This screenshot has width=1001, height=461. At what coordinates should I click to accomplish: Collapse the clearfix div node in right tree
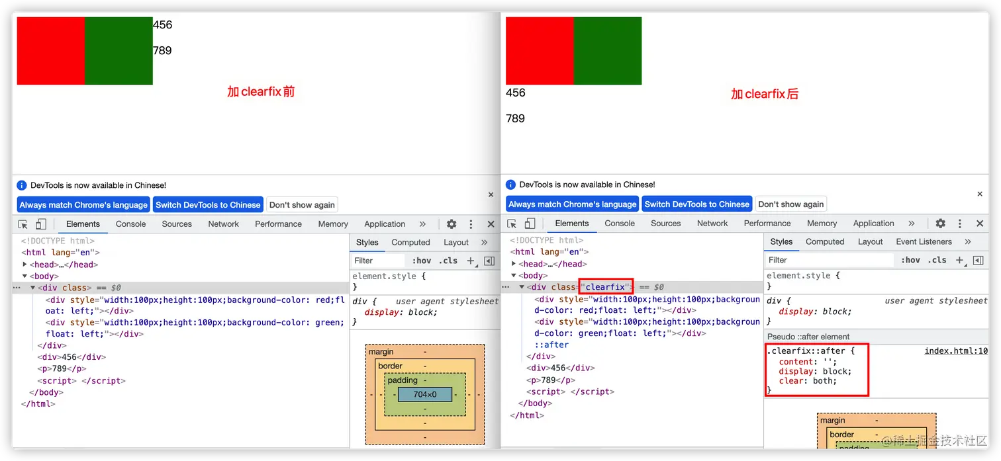point(522,288)
